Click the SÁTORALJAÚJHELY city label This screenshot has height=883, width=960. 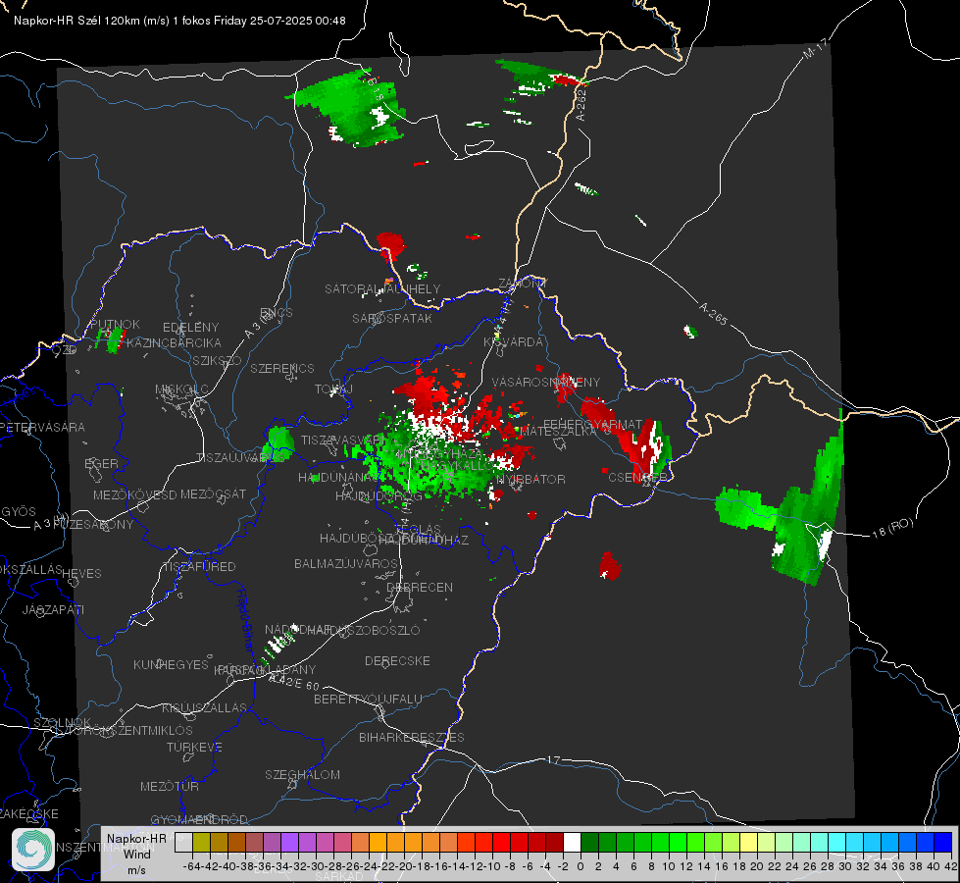pyautogui.click(x=382, y=288)
